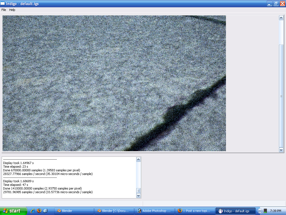This screenshot has height=215, width=286.
Task: Launch Firefox from quick launch
Action: coord(39,211)
